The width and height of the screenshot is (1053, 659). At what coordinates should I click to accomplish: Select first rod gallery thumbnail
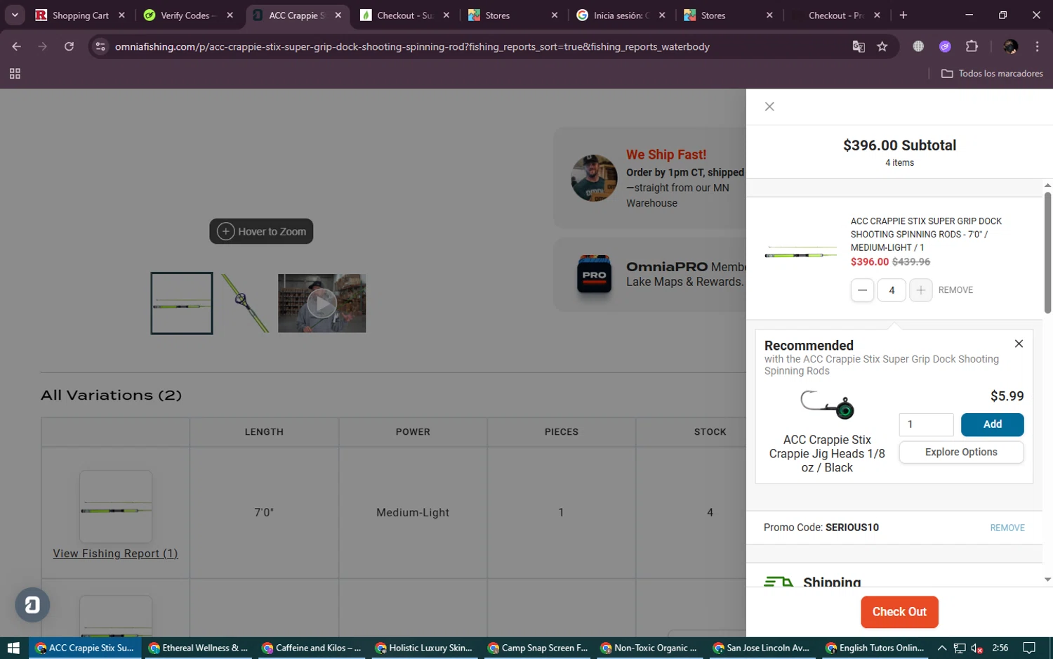point(182,304)
